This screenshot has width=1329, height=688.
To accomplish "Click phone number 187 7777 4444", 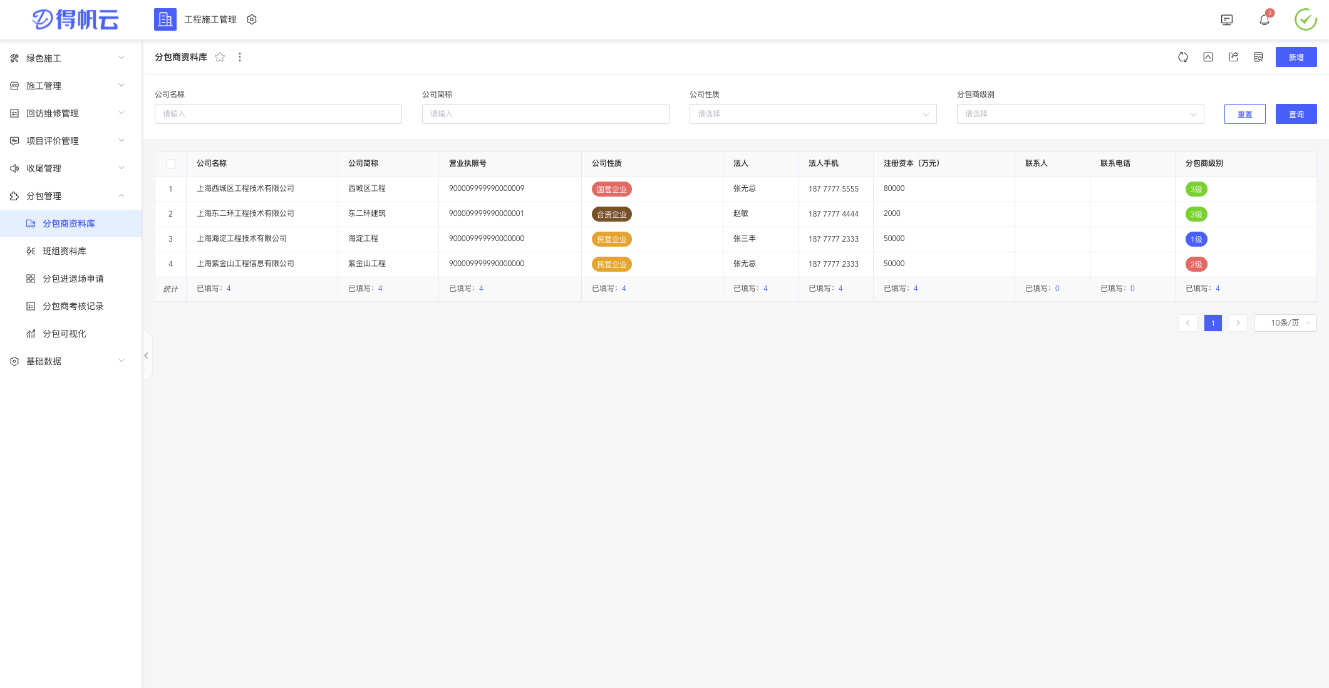I will coord(834,214).
